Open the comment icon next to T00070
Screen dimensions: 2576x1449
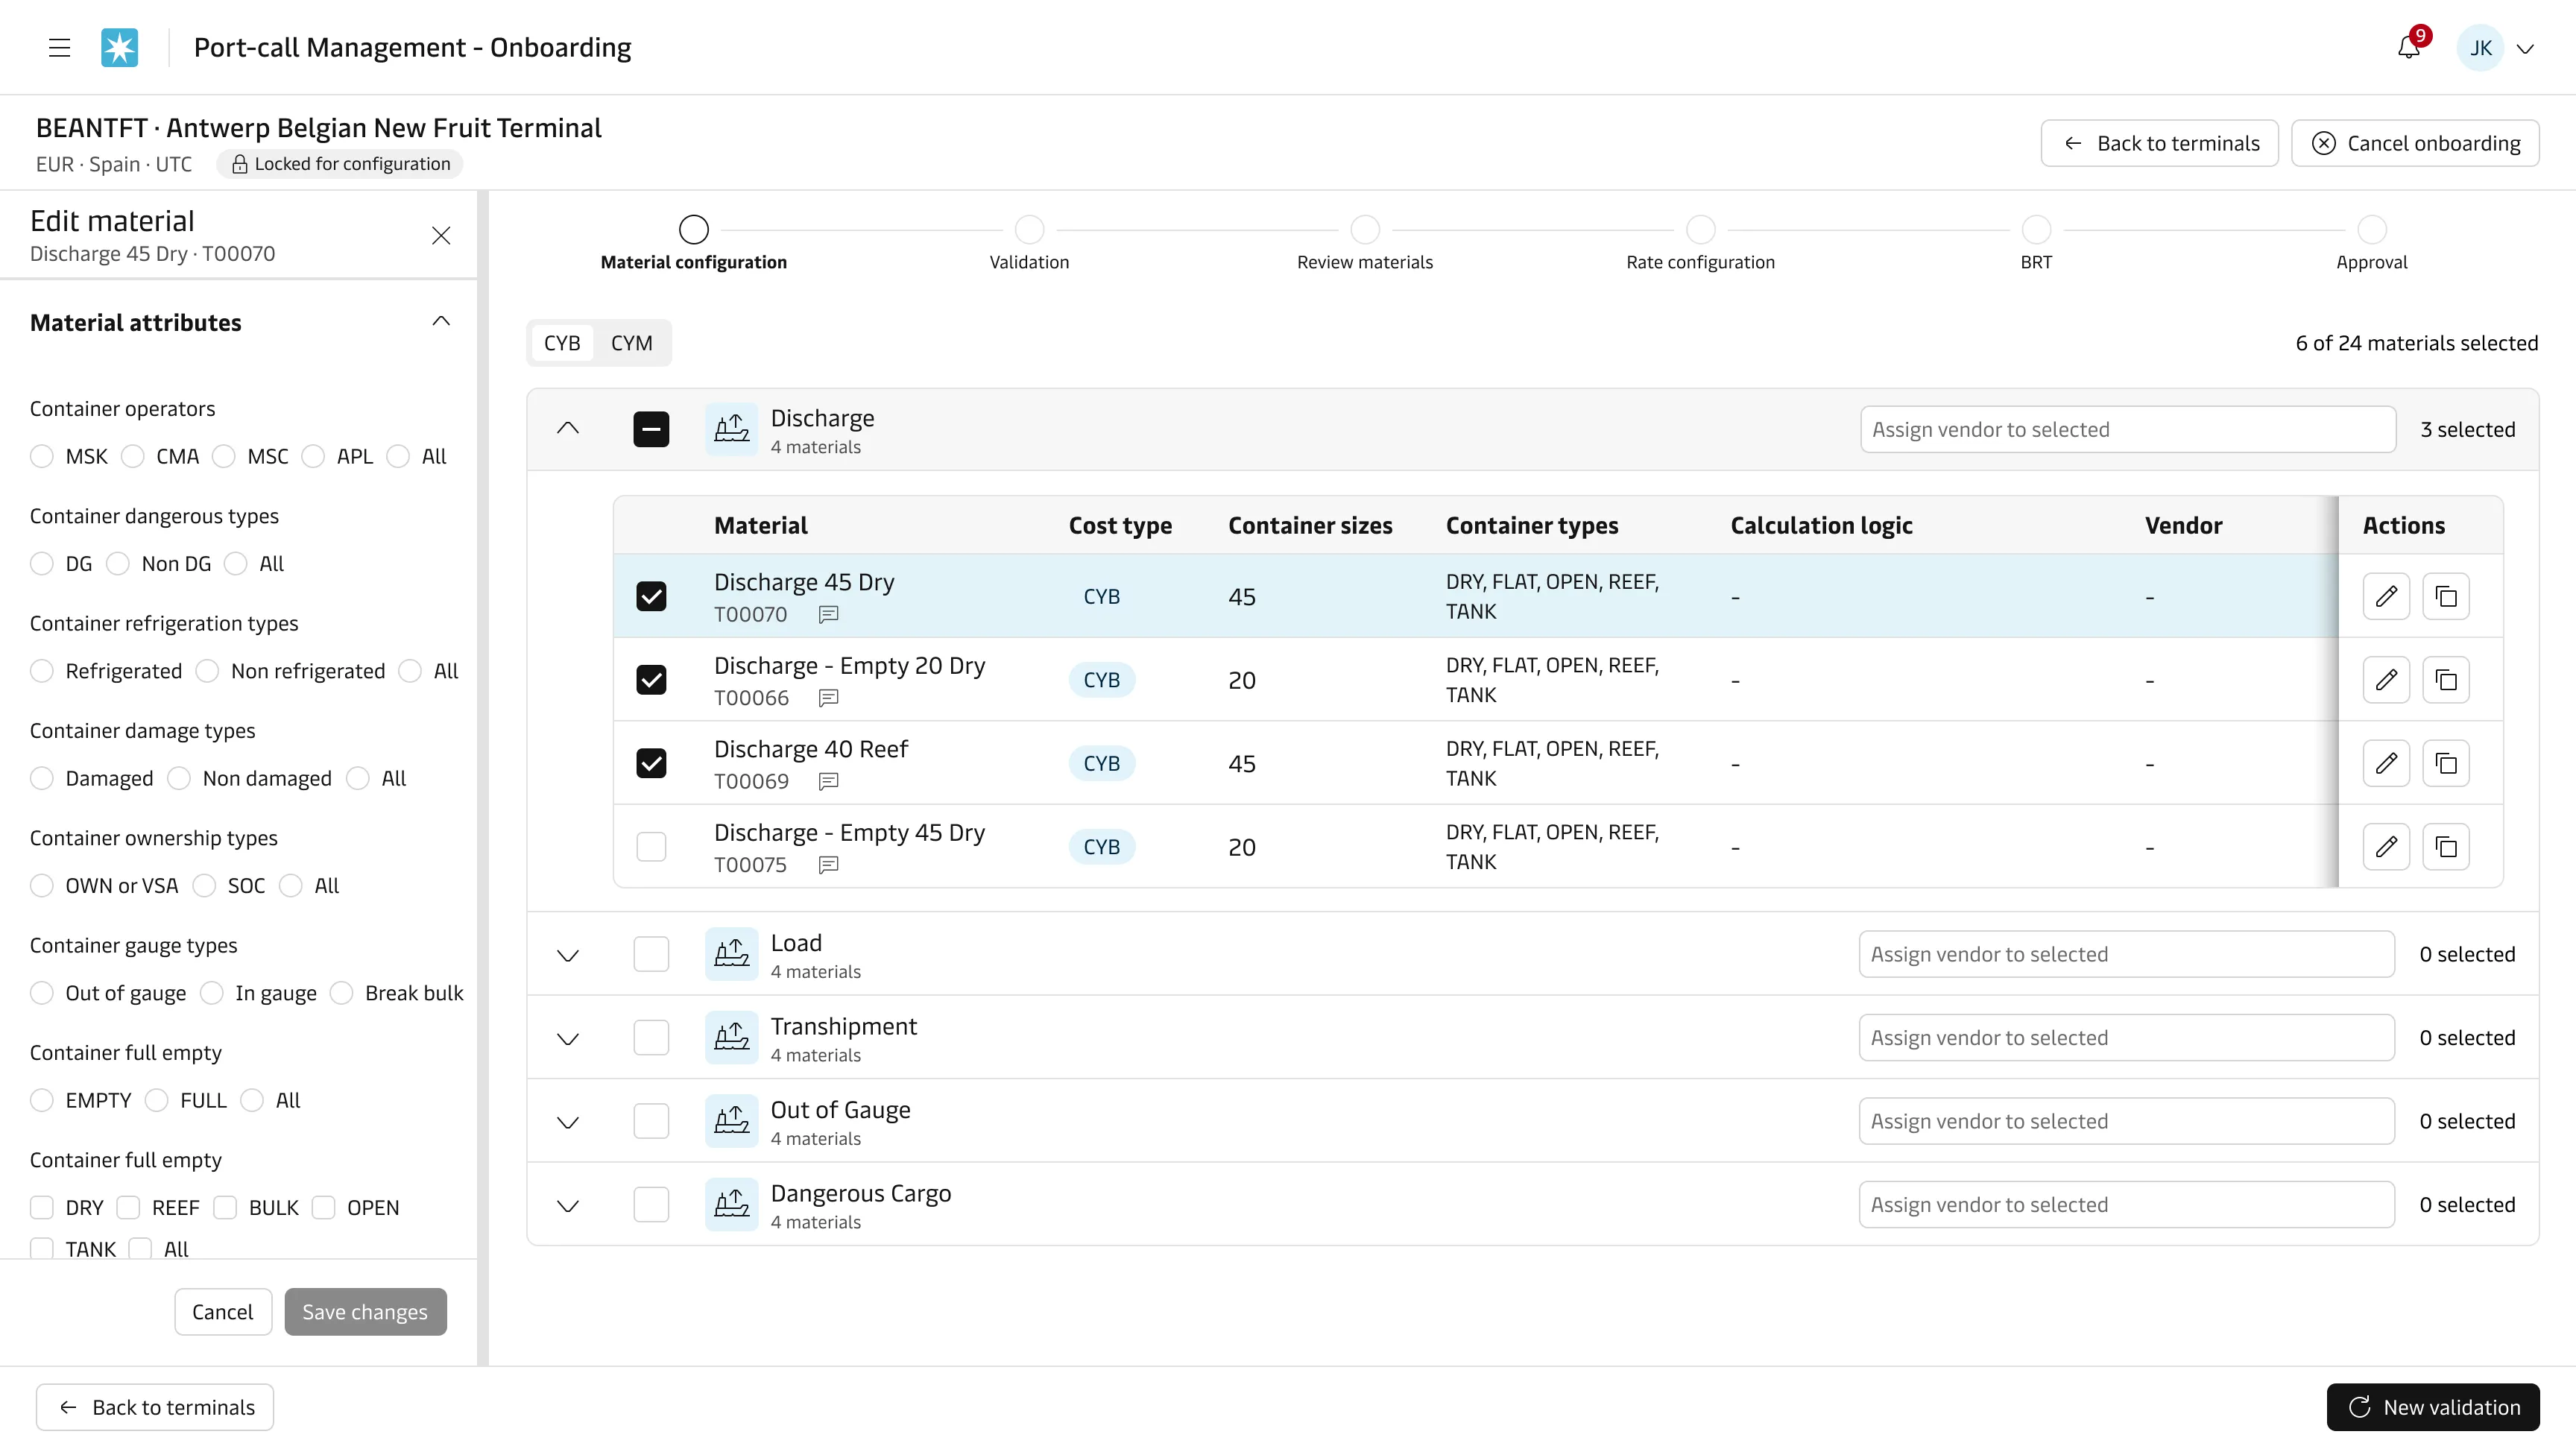(x=828, y=615)
